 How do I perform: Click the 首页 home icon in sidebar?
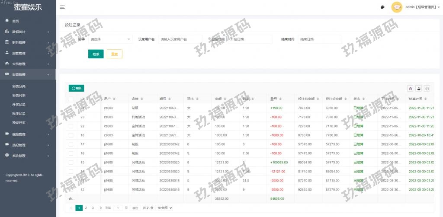click(x=7, y=21)
